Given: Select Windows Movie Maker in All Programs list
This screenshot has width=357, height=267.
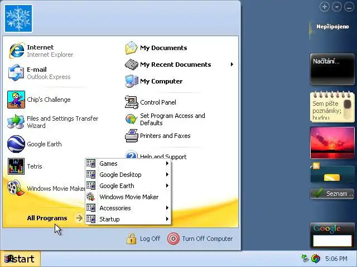Looking at the screenshot, I should pos(128,197).
